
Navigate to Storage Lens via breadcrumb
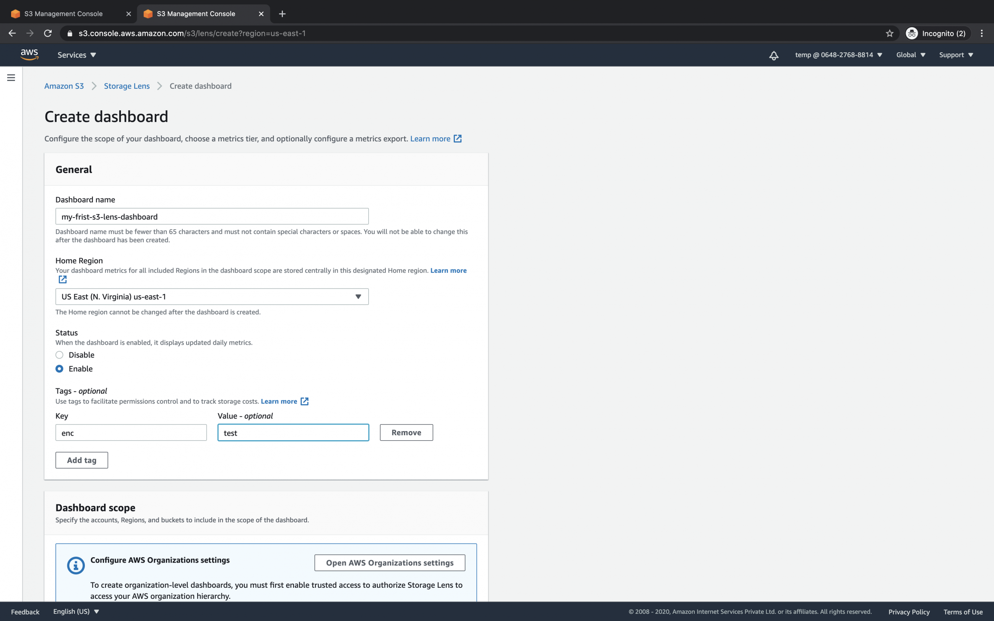coord(127,86)
